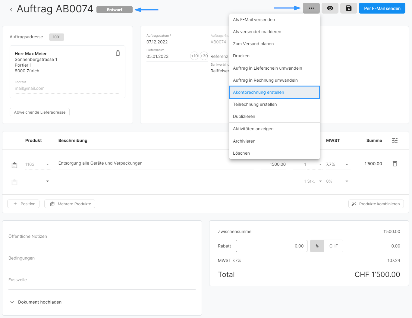Click the 1001 customer number badge
412x318 pixels.
click(57, 37)
